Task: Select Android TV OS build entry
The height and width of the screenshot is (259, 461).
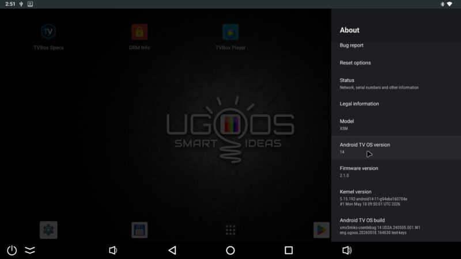Action: click(x=396, y=226)
